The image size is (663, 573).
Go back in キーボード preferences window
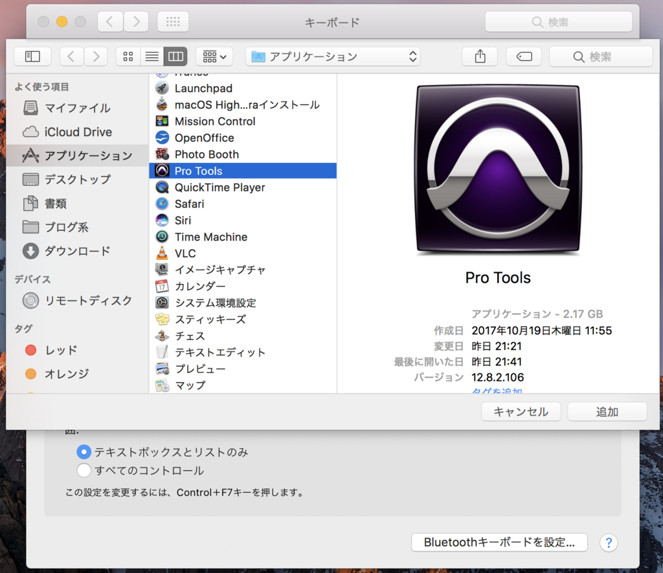[x=110, y=21]
